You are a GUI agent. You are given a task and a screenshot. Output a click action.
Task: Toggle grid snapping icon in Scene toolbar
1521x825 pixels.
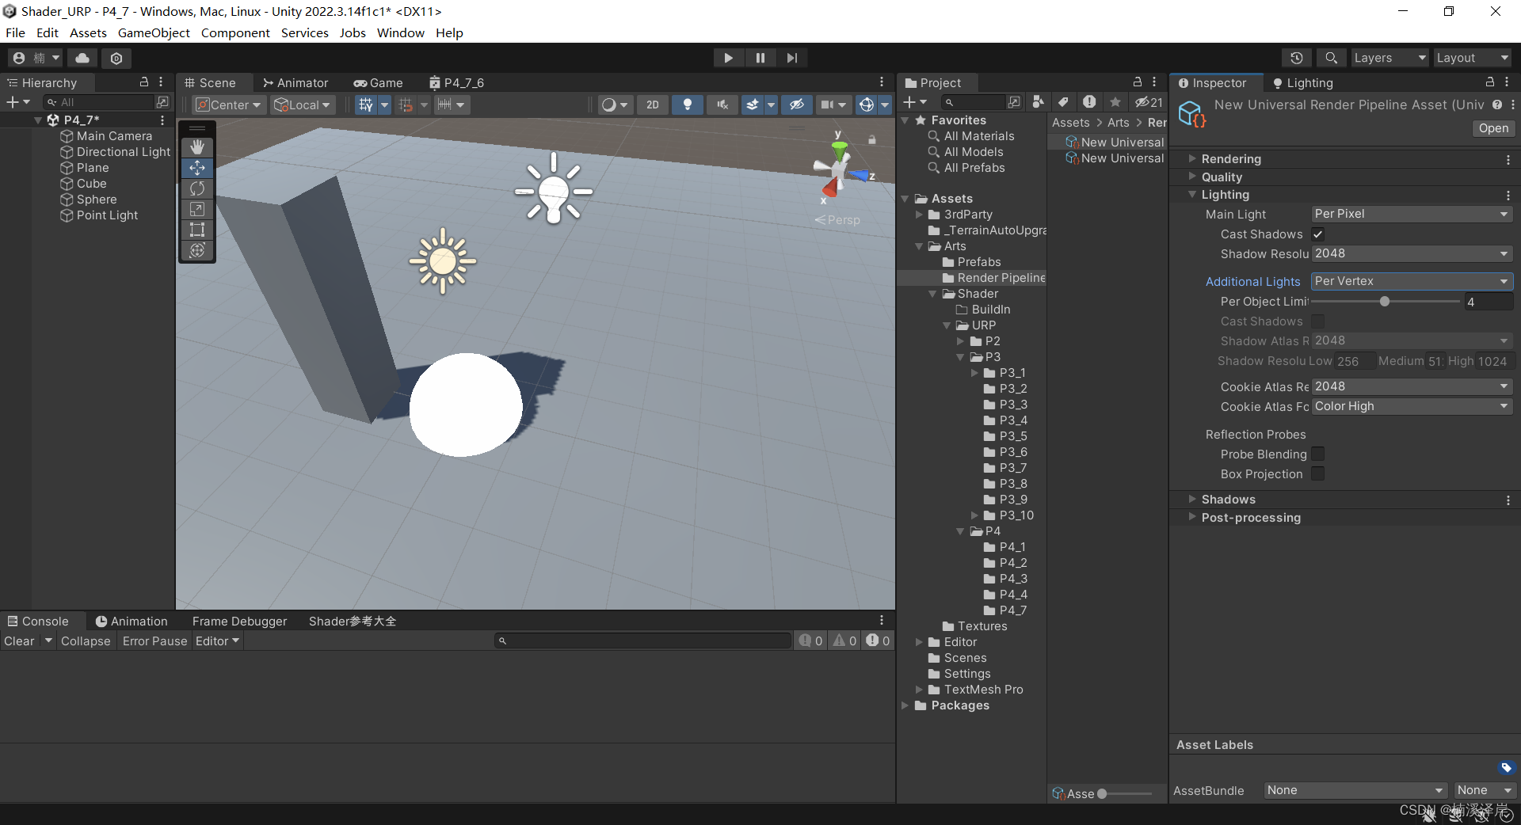(x=406, y=105)
